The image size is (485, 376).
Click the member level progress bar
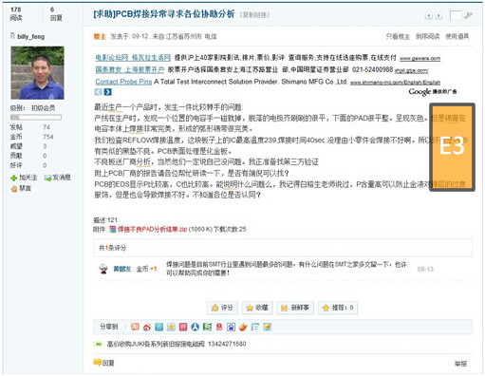36,118
